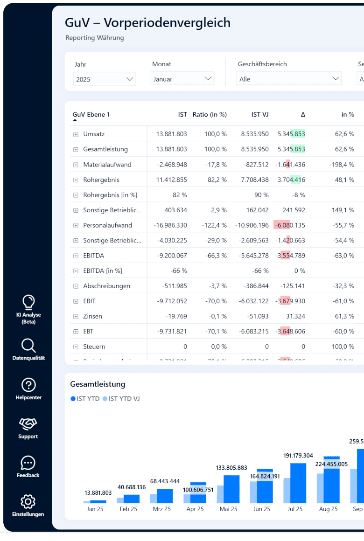Open Feedback speech bubble icon
The height and width of the screenshot is (541, 364).
(28, 463)
